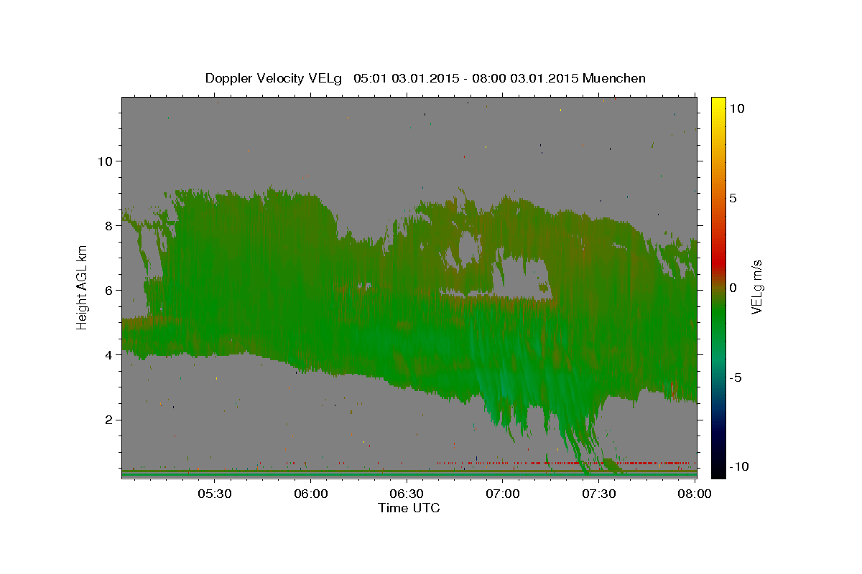Click the height tick label '8'

(x=108, y=225)
